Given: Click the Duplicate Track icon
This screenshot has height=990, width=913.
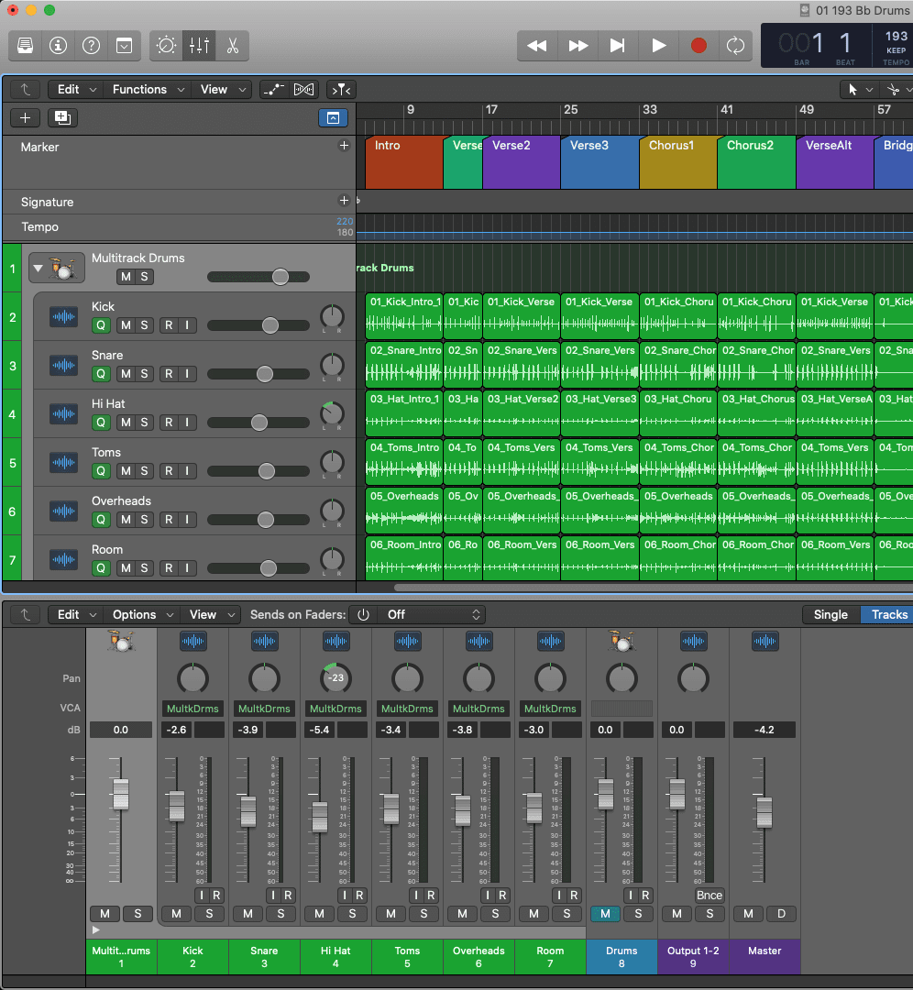Looking at the screenshot, I should click(62, 117).
